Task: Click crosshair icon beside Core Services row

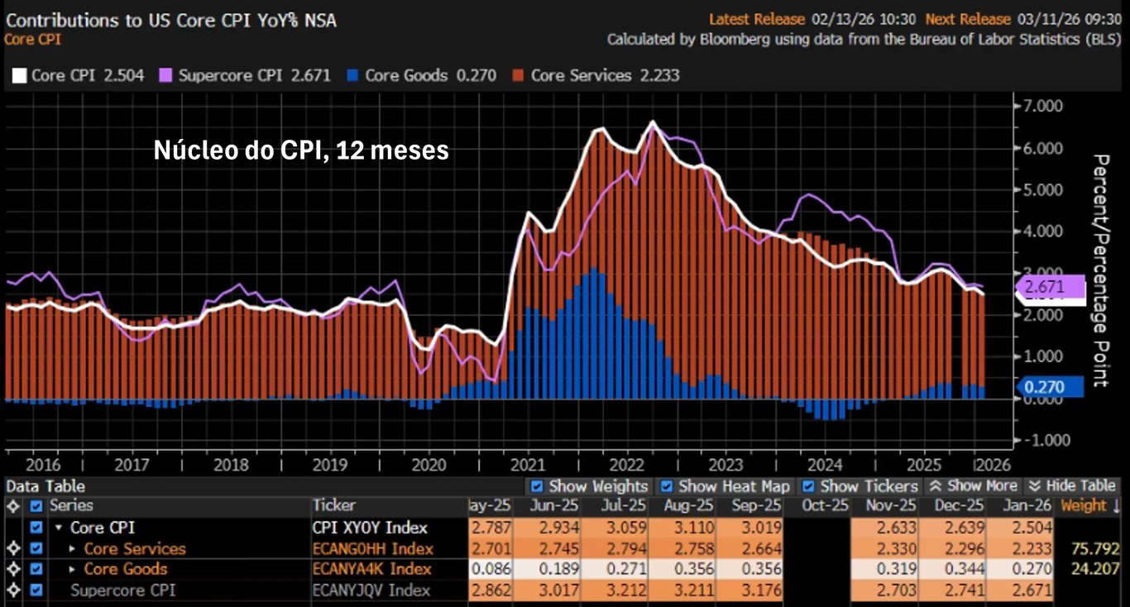Action: point(12,548)
